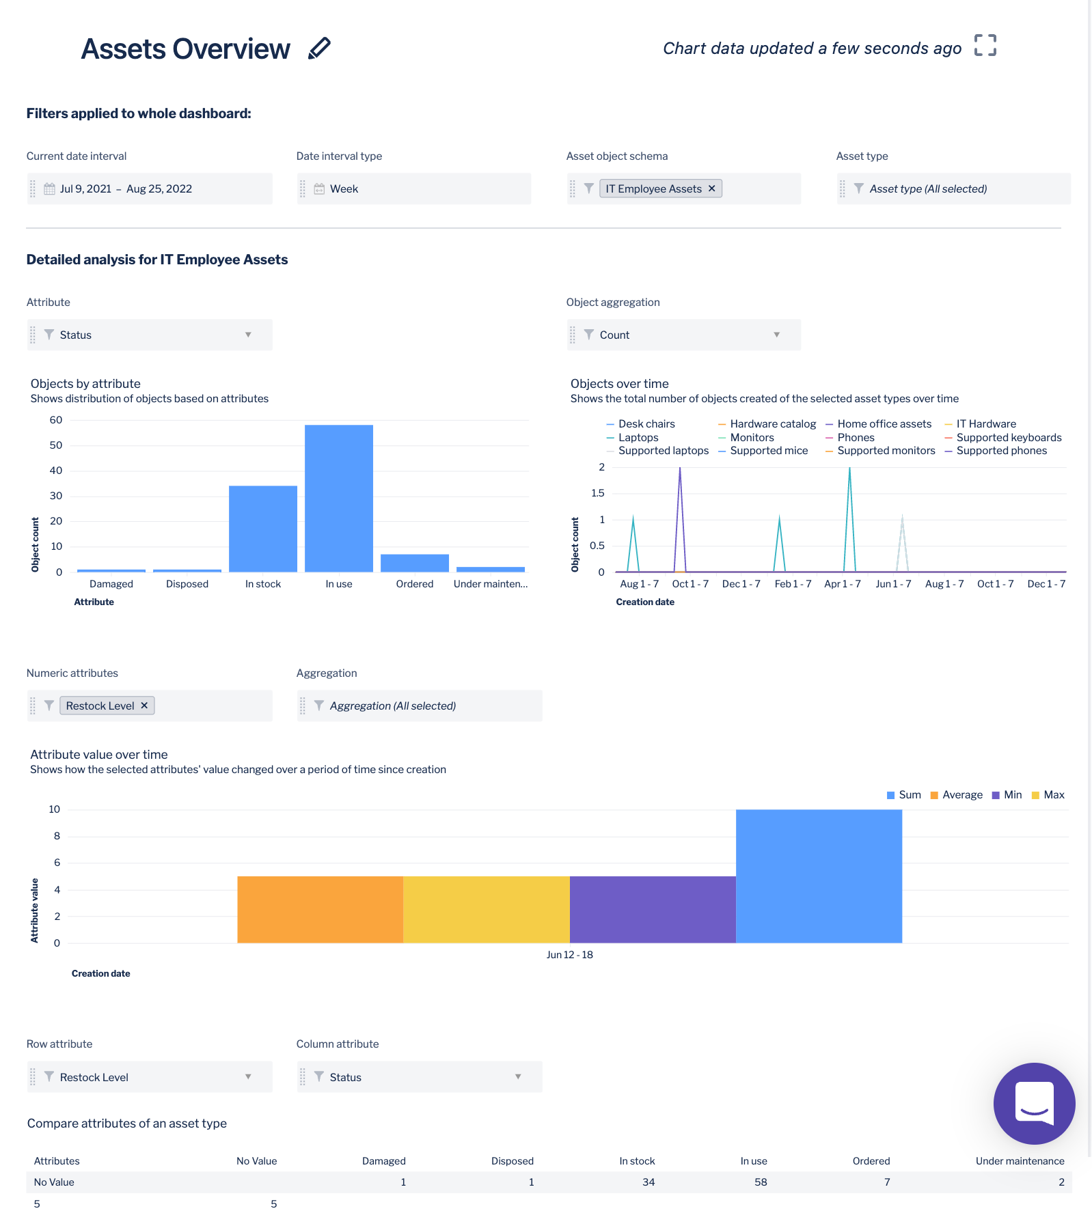The image size is (1092, 1213).
Task: Click the calendar icon in Current date interval
Action: (49, 189)
